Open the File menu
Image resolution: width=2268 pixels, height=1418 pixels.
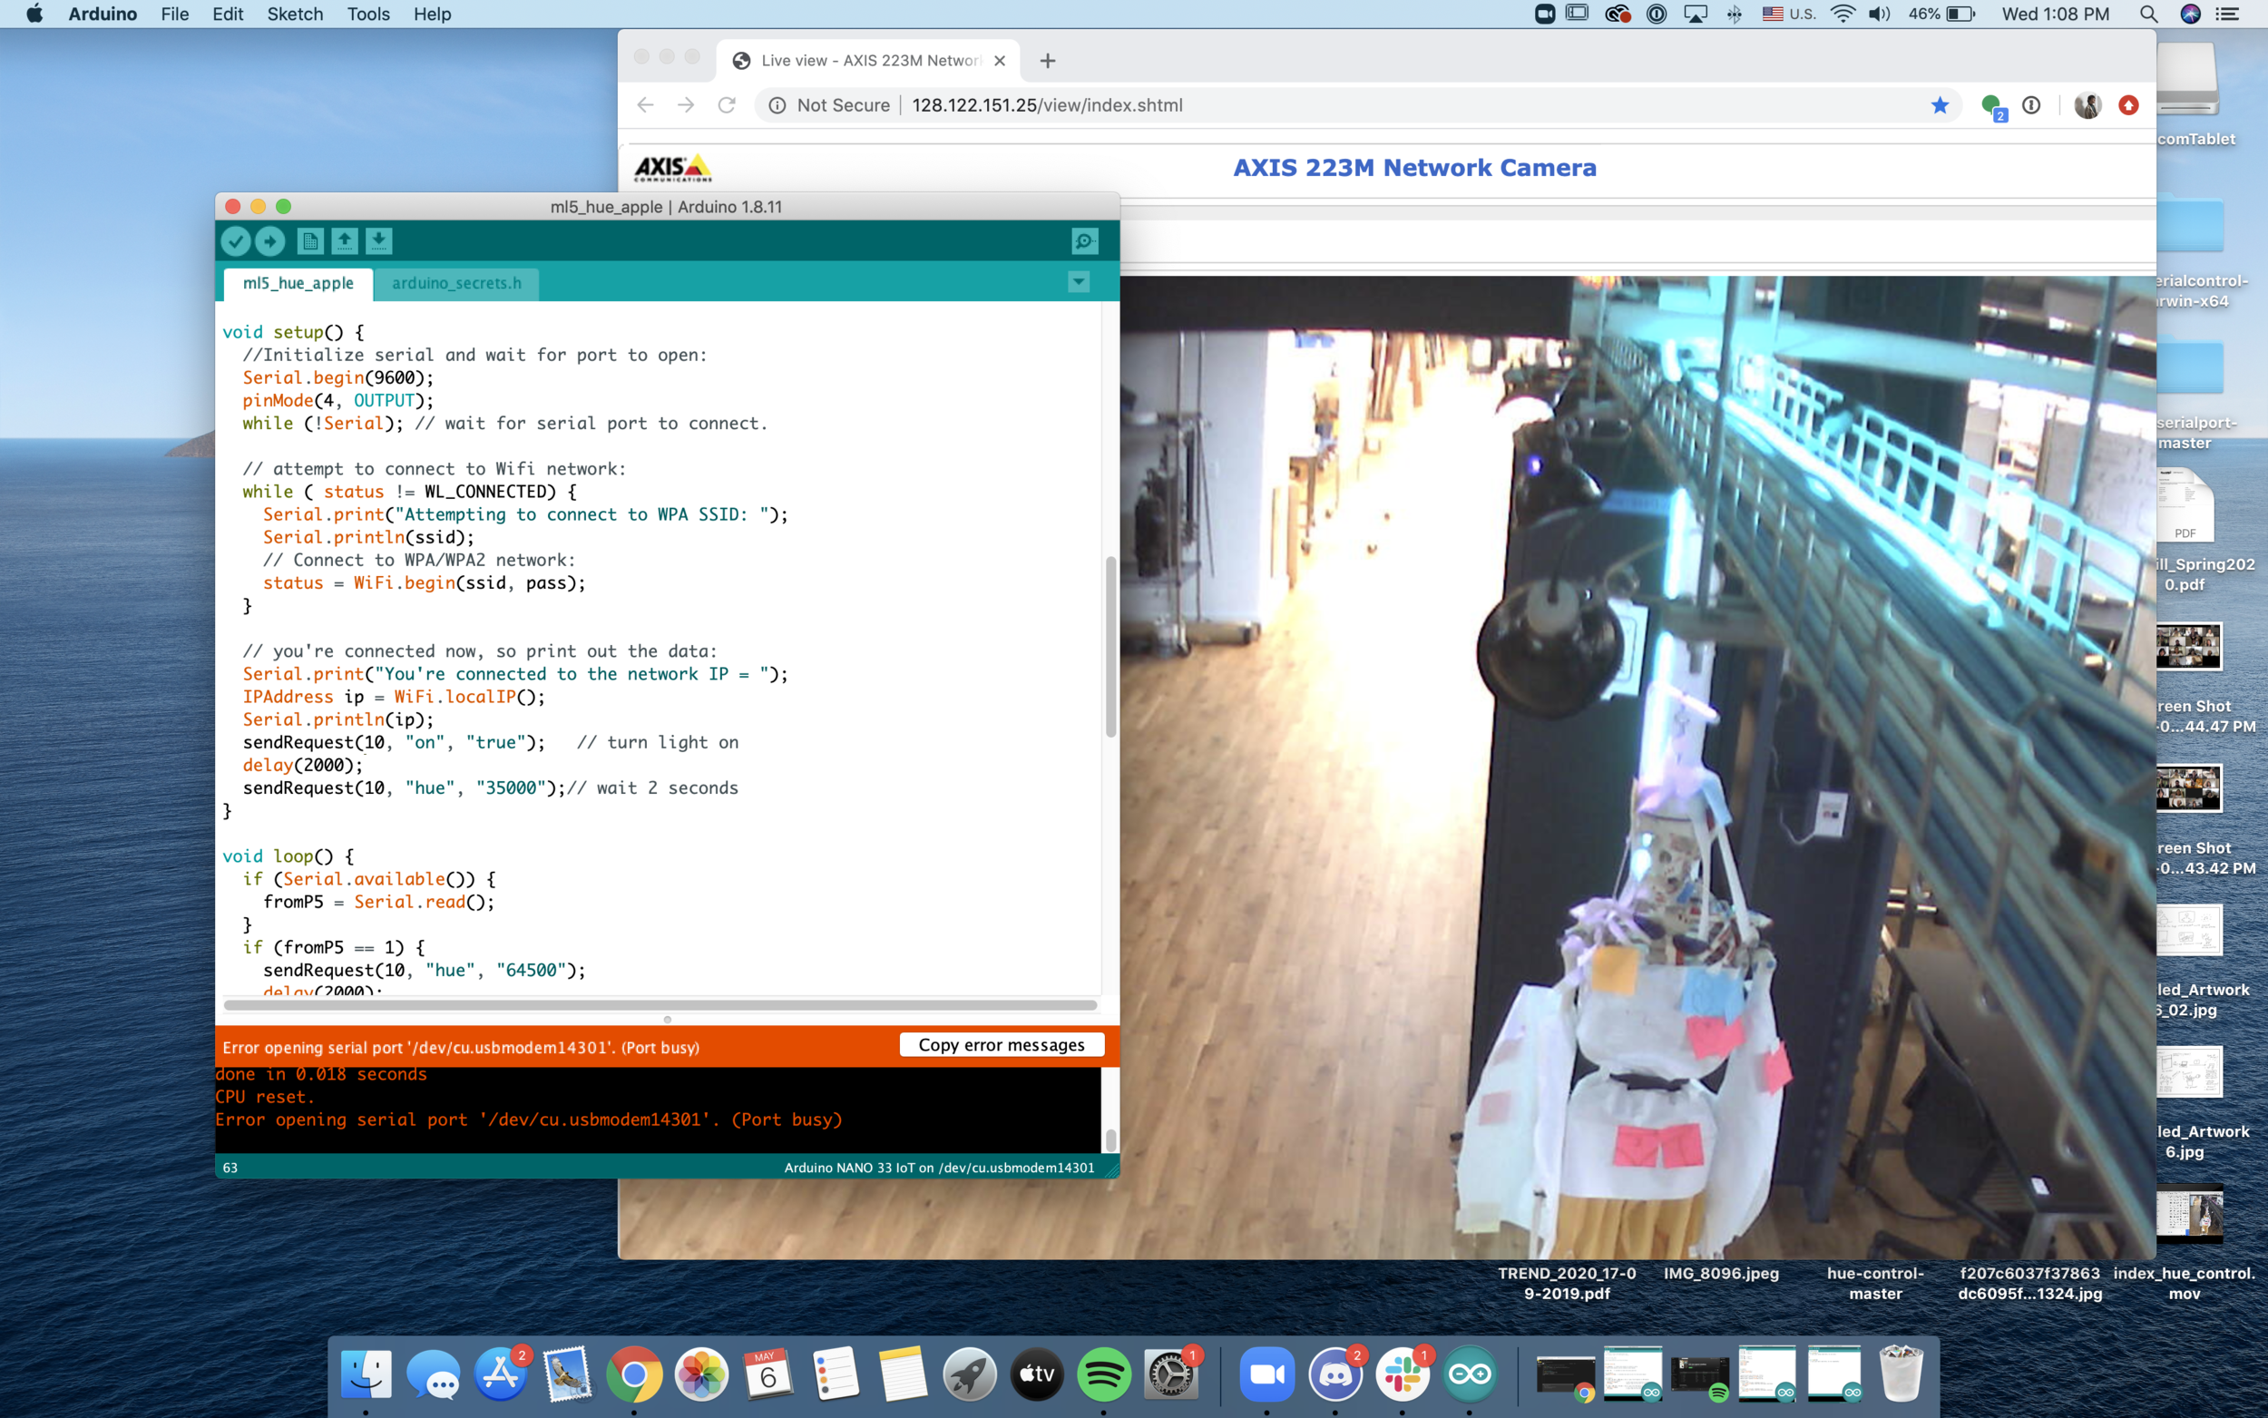click(x=174, y=15)
